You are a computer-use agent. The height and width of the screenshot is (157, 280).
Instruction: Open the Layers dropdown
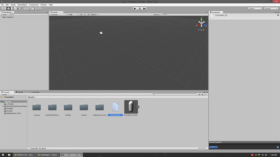click(255, 8)
